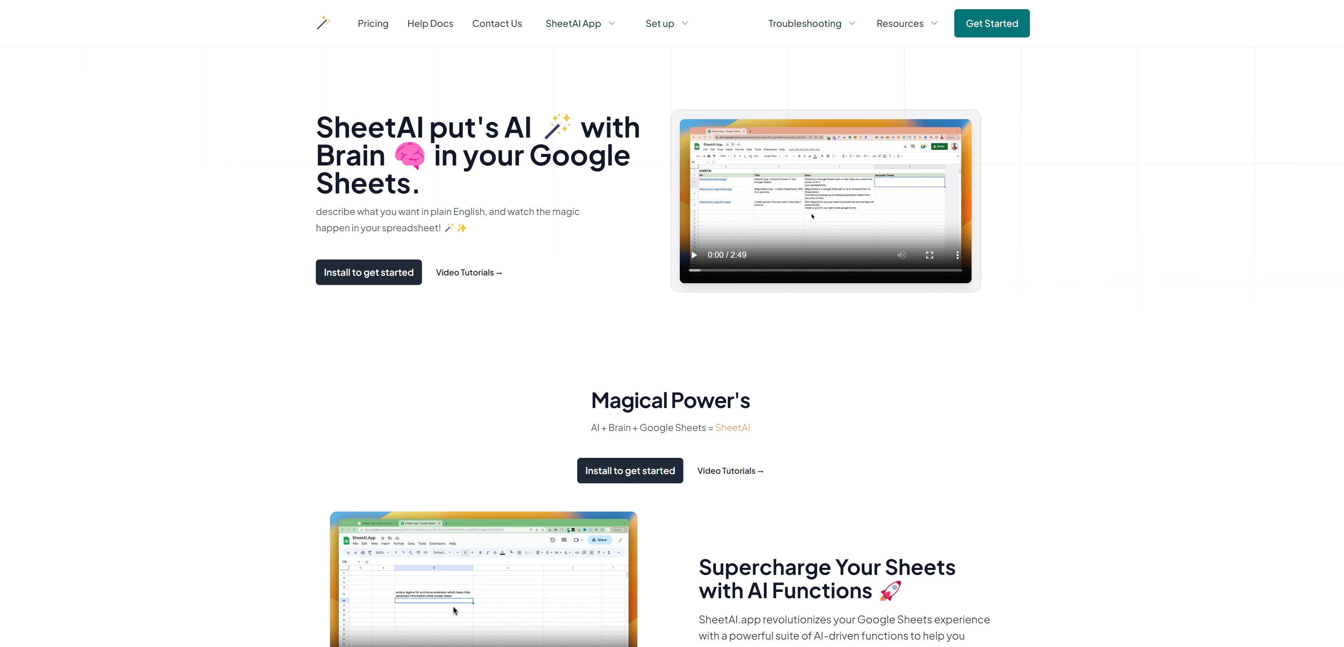This screenshot has width=1344, height=647.
Task: Click the fullscreen icon on the demo video
Action: (x=930, y=255)
